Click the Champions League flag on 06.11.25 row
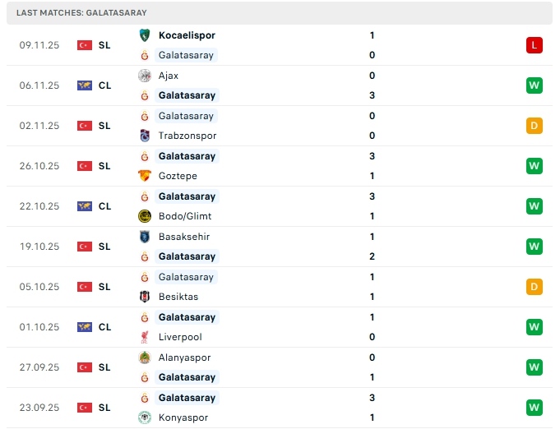Screen dimensions: 560x429 pos(84,85)
